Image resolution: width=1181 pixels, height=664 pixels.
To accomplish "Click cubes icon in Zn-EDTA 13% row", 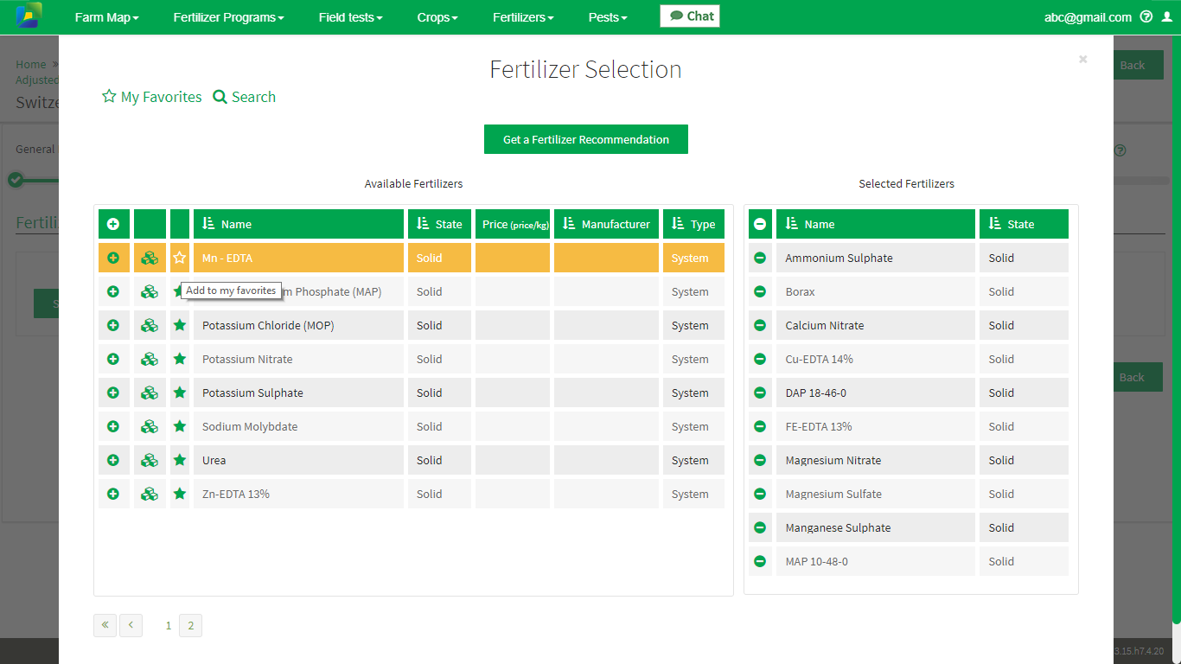I will pyautogui.click(x=150, y=494).
